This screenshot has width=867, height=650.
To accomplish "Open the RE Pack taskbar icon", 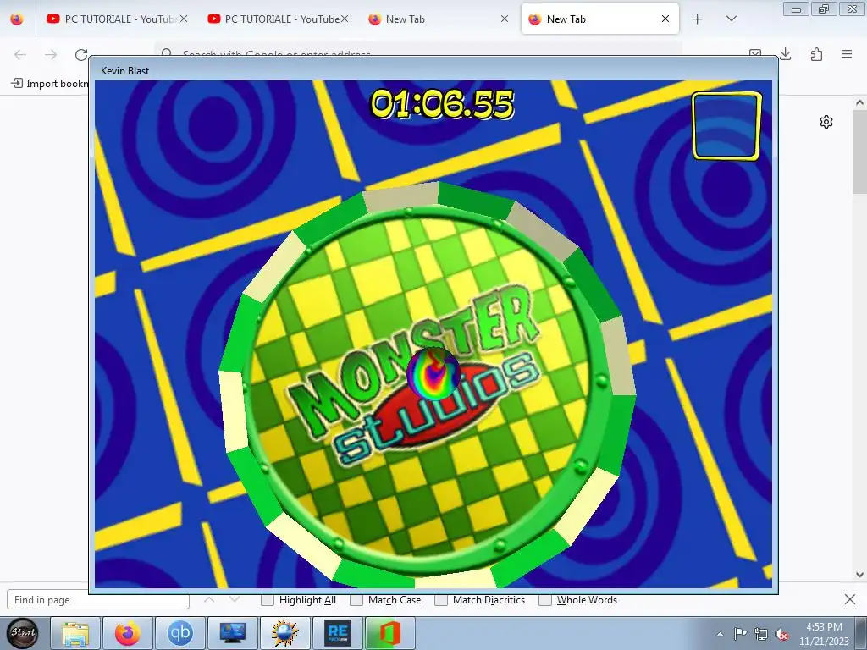I will click(338, 633).
